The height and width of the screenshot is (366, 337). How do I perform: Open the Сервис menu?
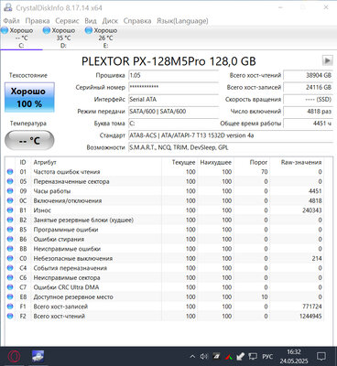[67, 21]
